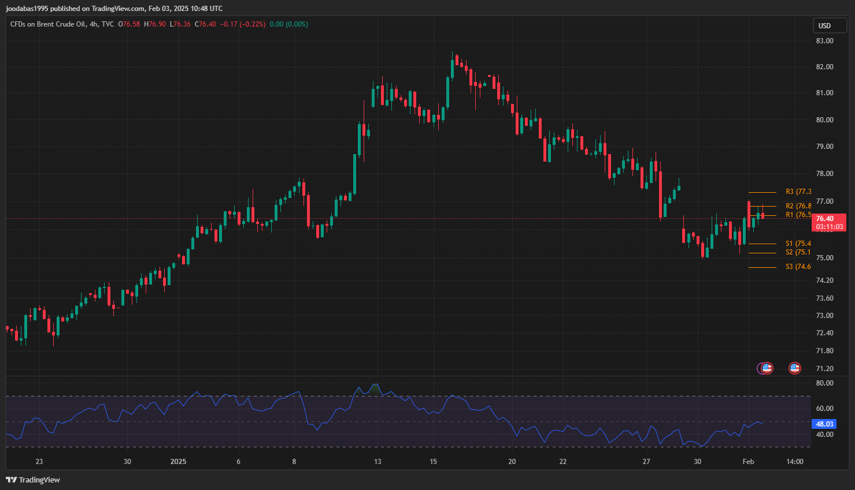Click the 2025 year label on time axis
The image size is (855, 490).
178,462
